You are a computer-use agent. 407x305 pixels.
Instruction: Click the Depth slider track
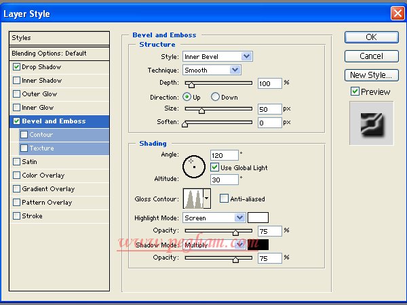point(217,83)
